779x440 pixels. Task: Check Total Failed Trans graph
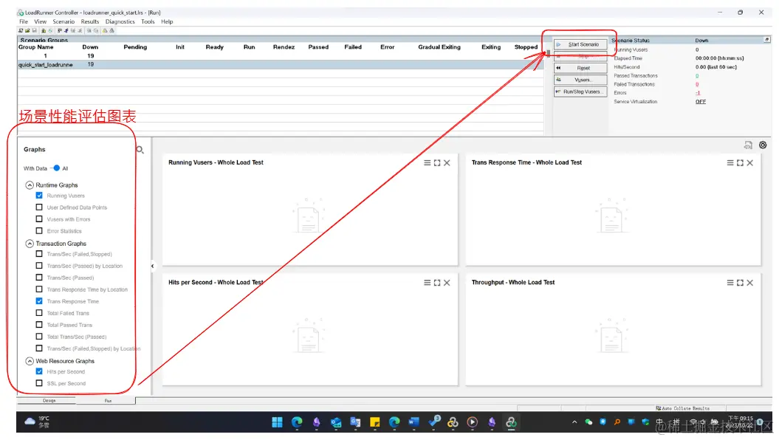click(39, 313)
